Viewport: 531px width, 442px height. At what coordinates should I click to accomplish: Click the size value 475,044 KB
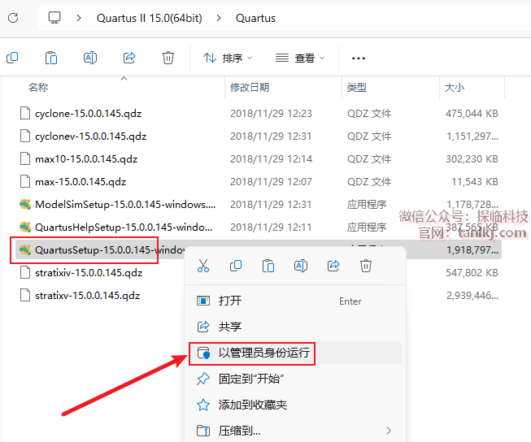[472, 114]
